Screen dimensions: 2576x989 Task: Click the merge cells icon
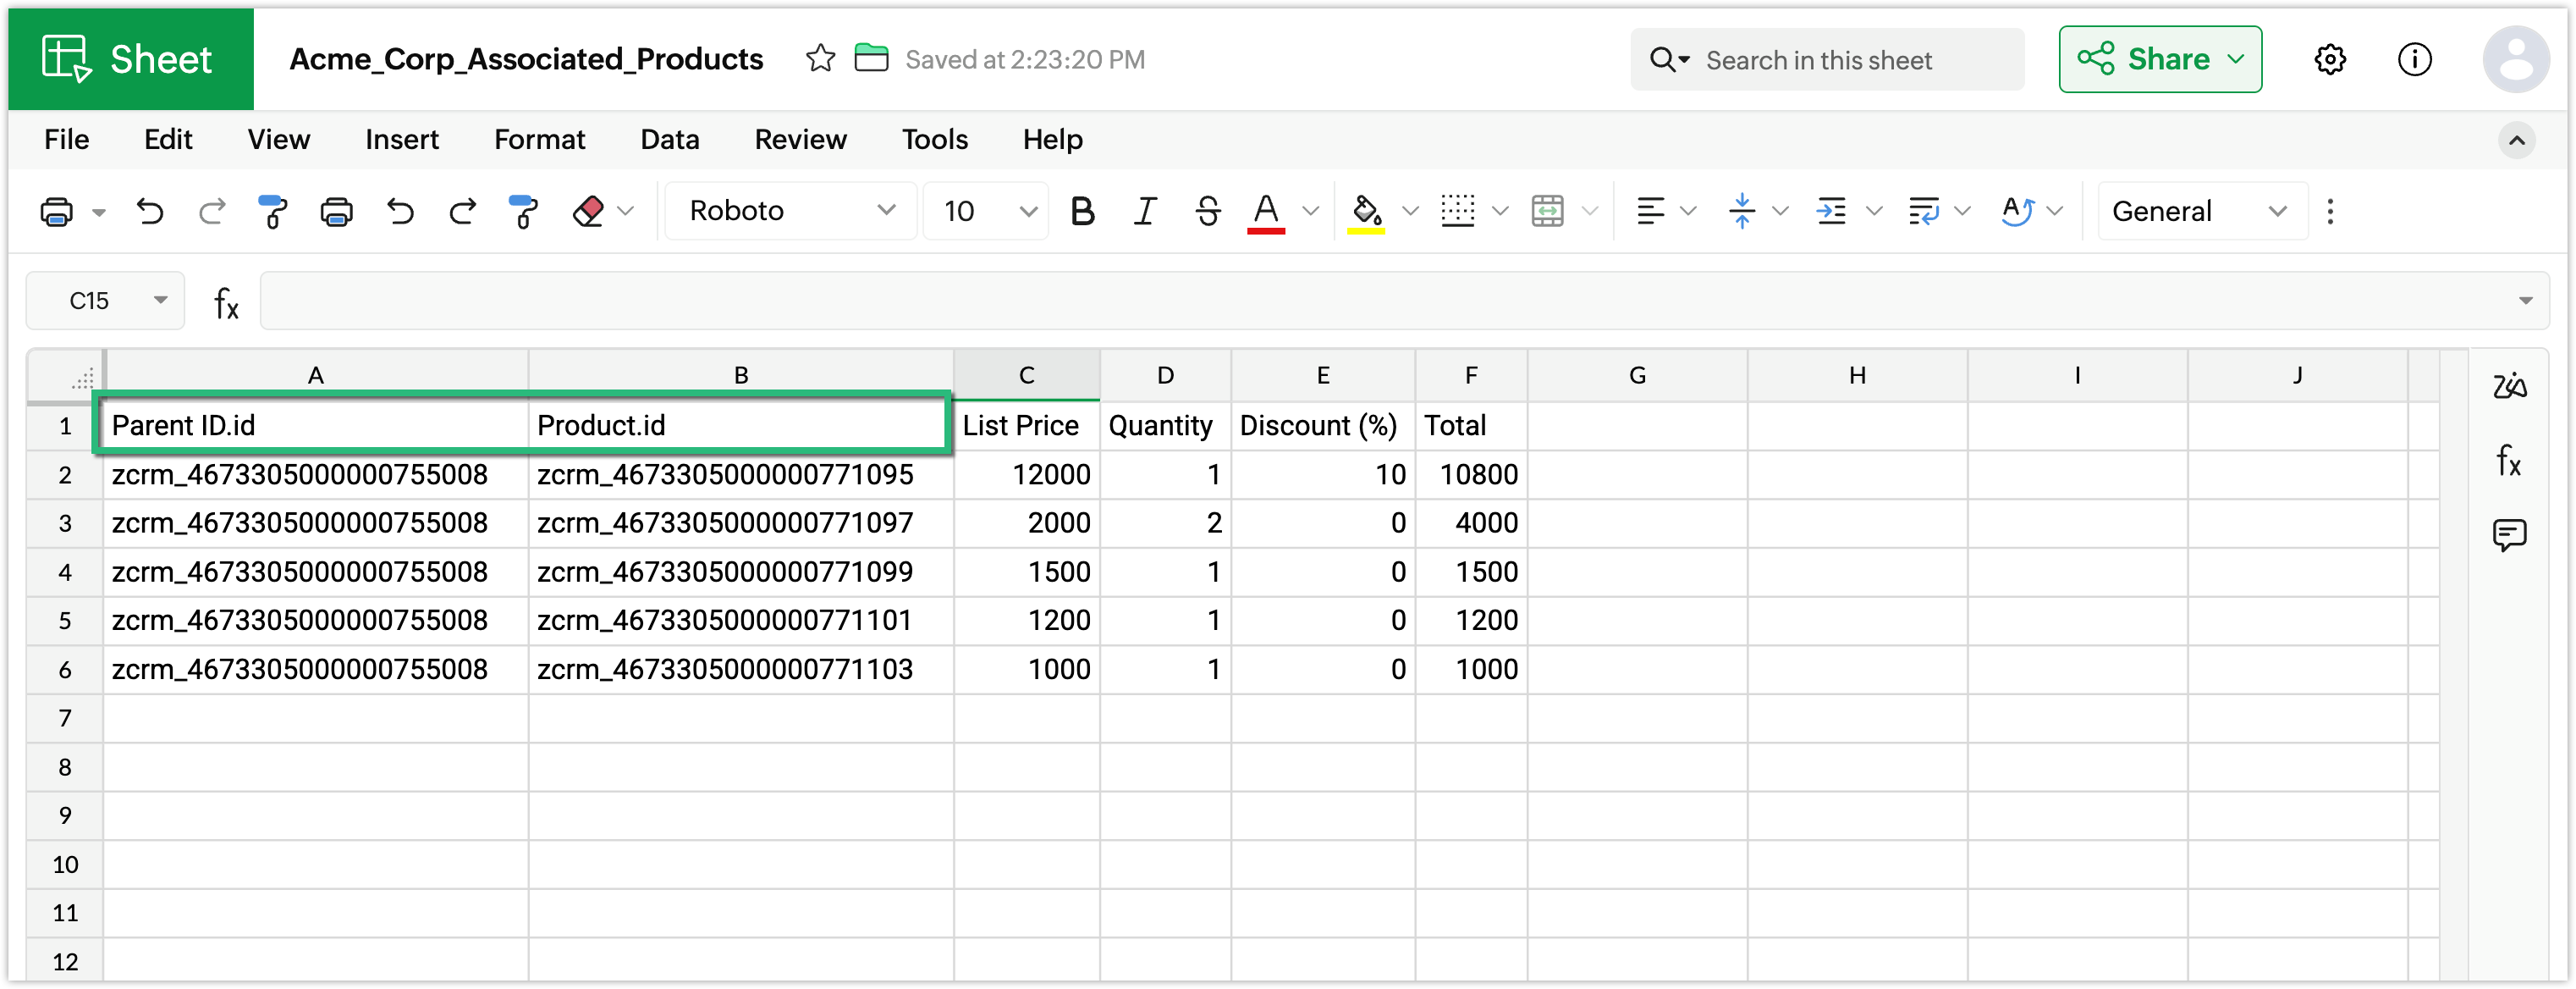[1547, 211]
